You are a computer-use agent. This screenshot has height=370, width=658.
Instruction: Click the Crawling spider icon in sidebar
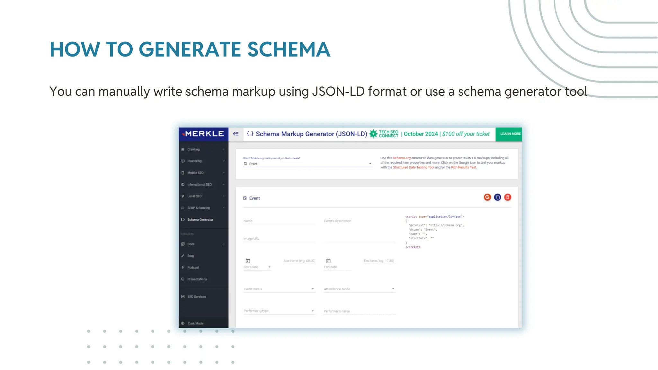pos(183,149)
